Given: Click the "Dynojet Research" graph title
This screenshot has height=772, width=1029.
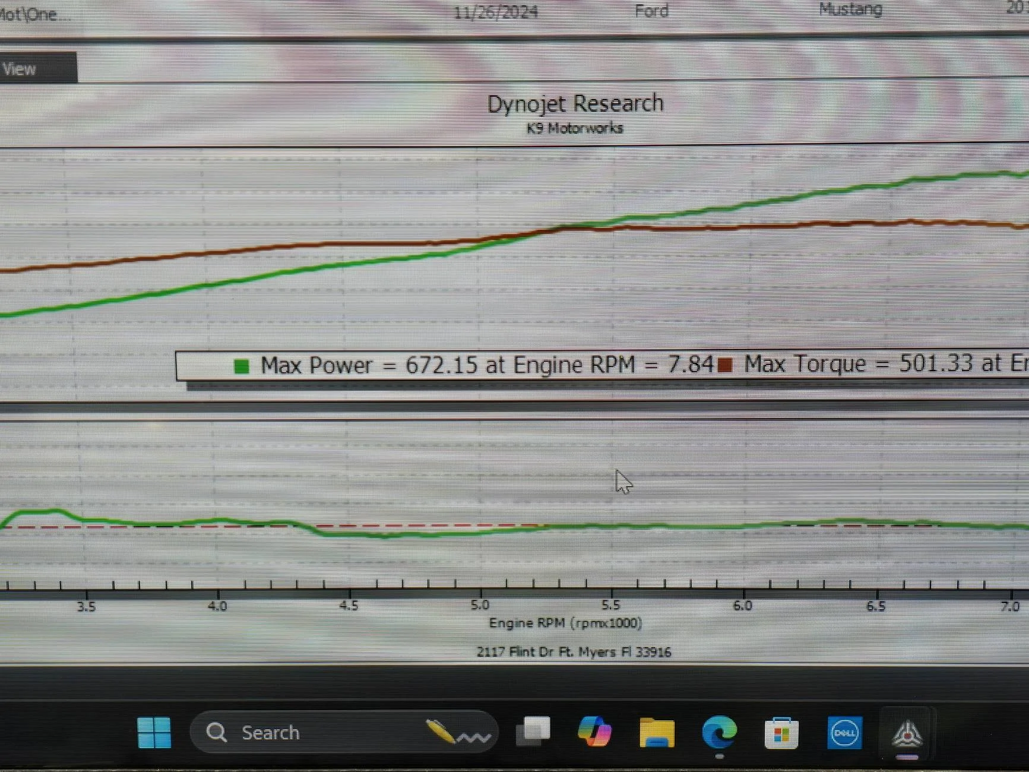Looking at the screenshot, I should point(575,103).
